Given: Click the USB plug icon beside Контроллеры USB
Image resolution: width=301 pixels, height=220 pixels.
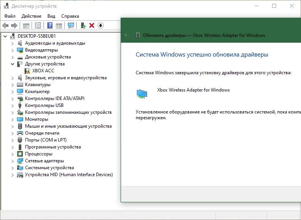Looking at the screenshot, I should 20,105.
